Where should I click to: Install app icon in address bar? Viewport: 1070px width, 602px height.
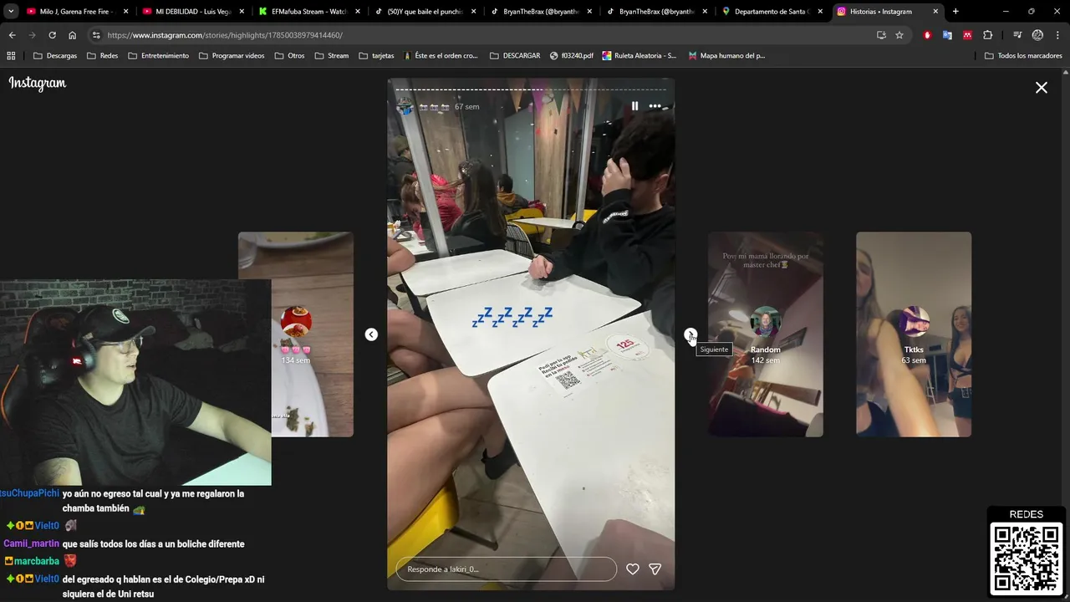click(x=881, y=35)
